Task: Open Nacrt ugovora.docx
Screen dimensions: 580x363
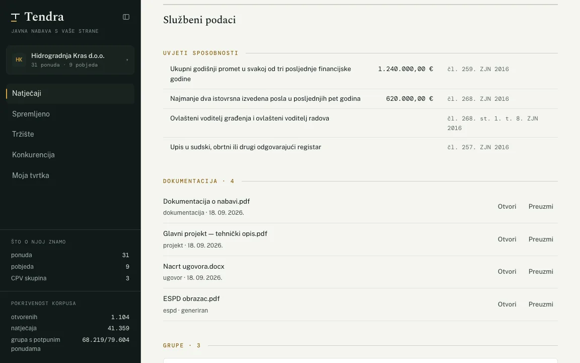Action: click(507, 272)
